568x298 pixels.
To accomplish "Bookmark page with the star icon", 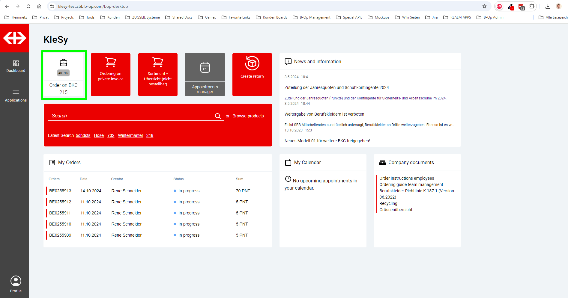I will click(x=484, y=6).
